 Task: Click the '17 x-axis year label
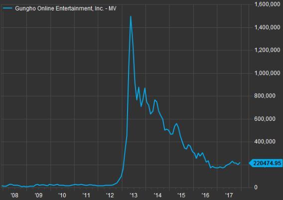(229, 195)
